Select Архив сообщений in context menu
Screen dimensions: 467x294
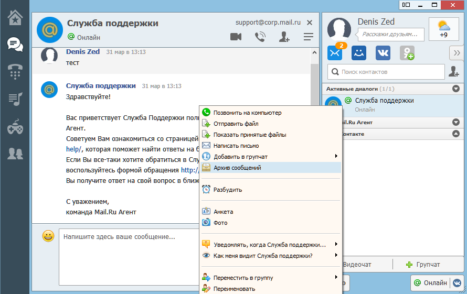pos(237,168)
